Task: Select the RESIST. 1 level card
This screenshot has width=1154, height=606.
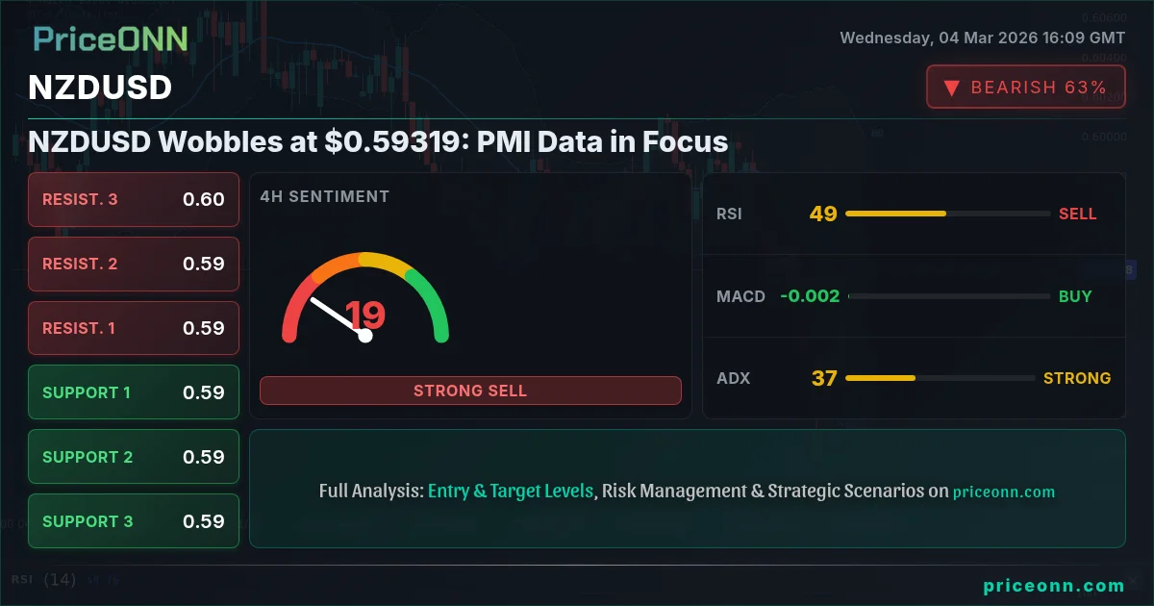Action: click(x=134, y=328)
